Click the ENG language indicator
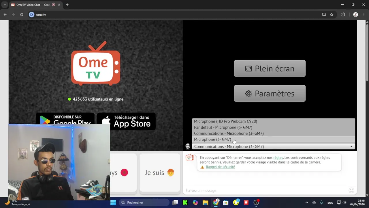 pos(330,203)
